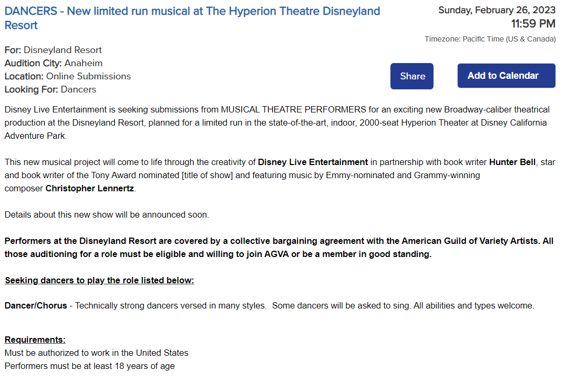Click the Location: Online Submissions line

[x=67, y=76]
